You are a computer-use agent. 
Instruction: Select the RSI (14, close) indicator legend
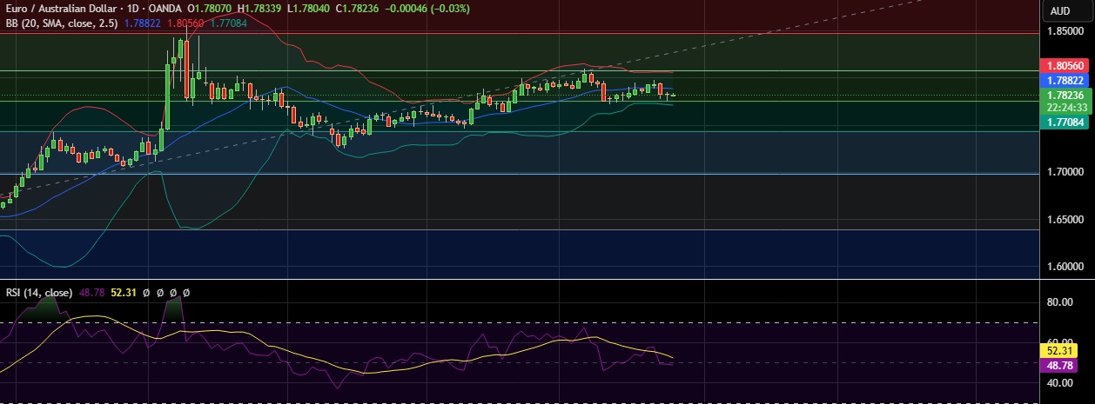(38, 294)
